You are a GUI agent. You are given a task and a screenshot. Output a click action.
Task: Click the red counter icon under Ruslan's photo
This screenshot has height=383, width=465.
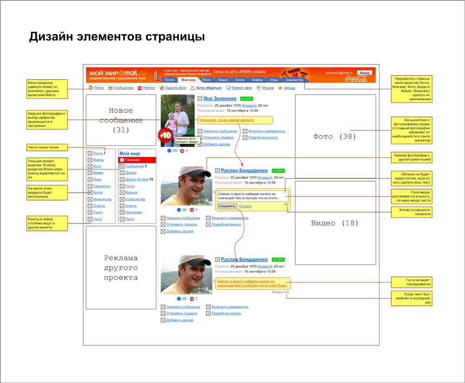[x=192, y=209]
